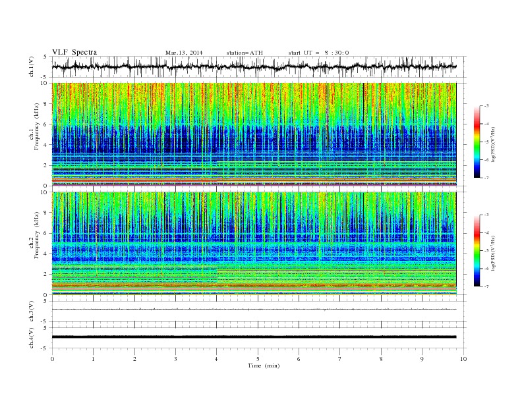
Task: Click the '8' kHz tick on ch.2 axis
Action: [x=46, y=213]
